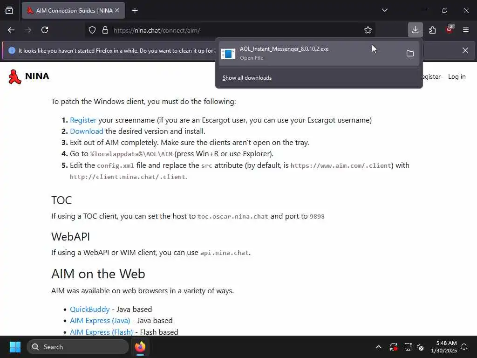Go forward one page
Screen dimensions: 477x358
(28, 30)
